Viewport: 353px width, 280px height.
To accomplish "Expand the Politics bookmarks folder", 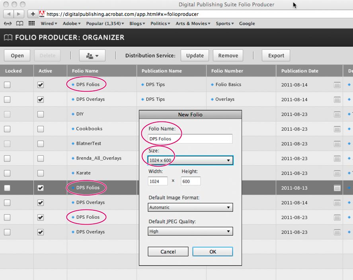I will click(x=160, y=23).
